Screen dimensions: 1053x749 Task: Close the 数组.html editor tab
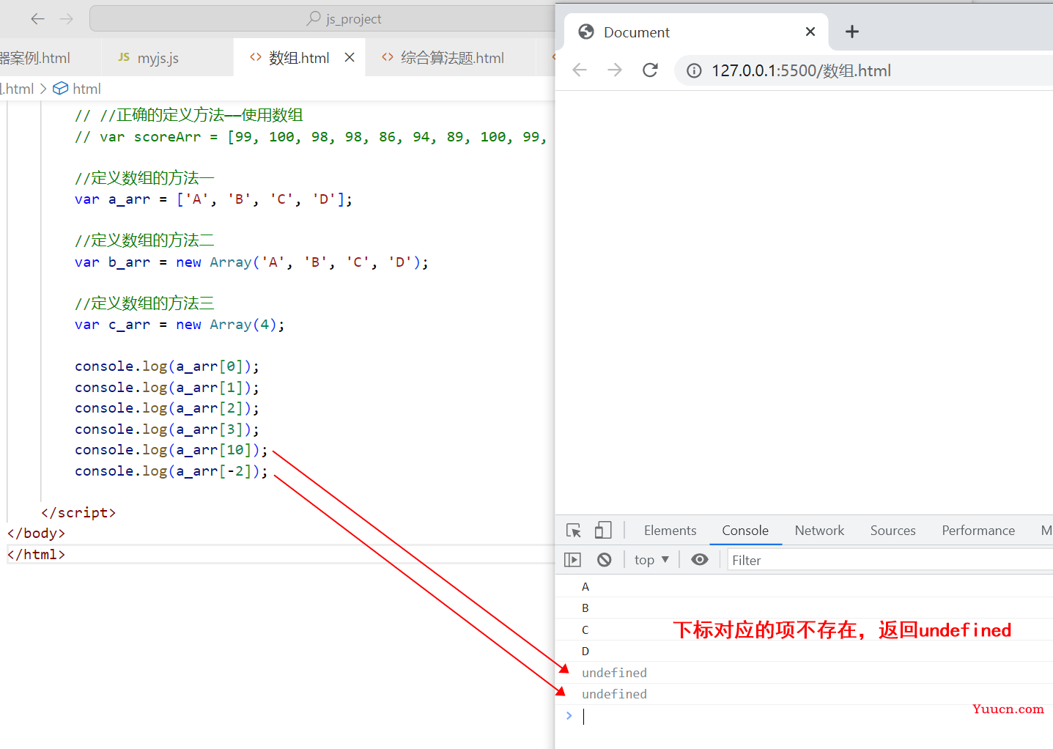point(350,57)
